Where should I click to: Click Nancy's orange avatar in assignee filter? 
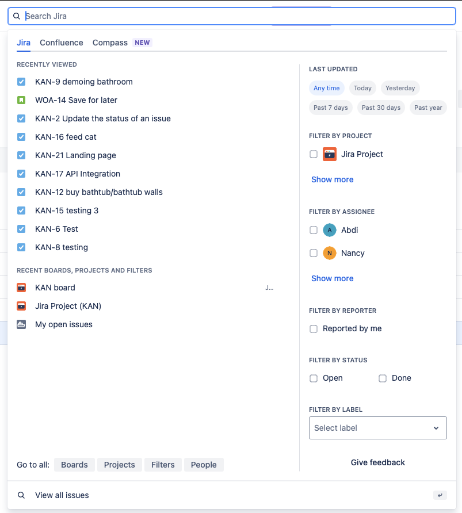pyautogui.click(x=330, y=253)
